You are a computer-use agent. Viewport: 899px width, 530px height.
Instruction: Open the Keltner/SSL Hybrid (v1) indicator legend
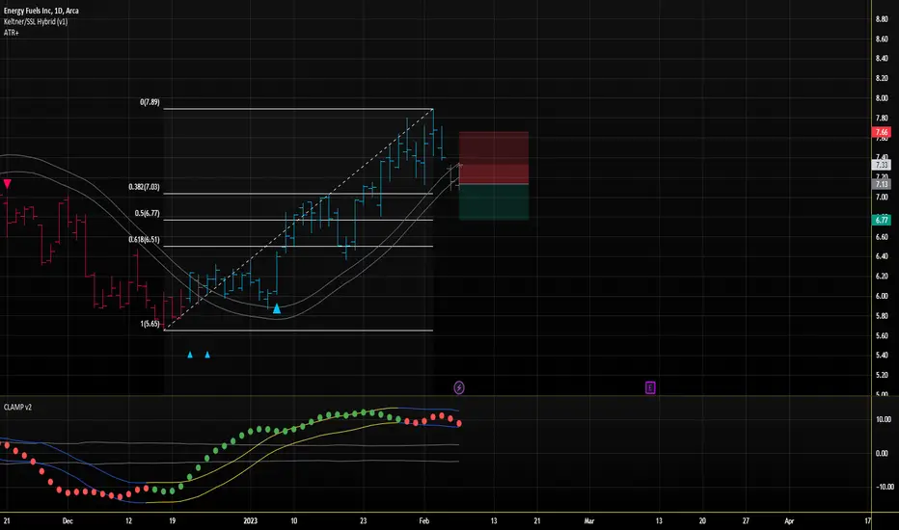coord(36,22)
